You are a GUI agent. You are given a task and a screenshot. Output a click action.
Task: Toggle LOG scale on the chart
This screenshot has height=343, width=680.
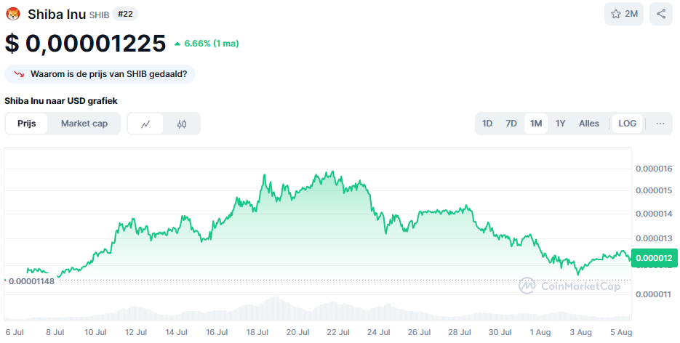(627, 124)
